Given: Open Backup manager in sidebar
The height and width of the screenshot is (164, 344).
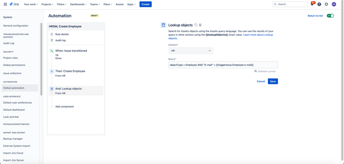Looking at the screenshot, I should point(13,139).
